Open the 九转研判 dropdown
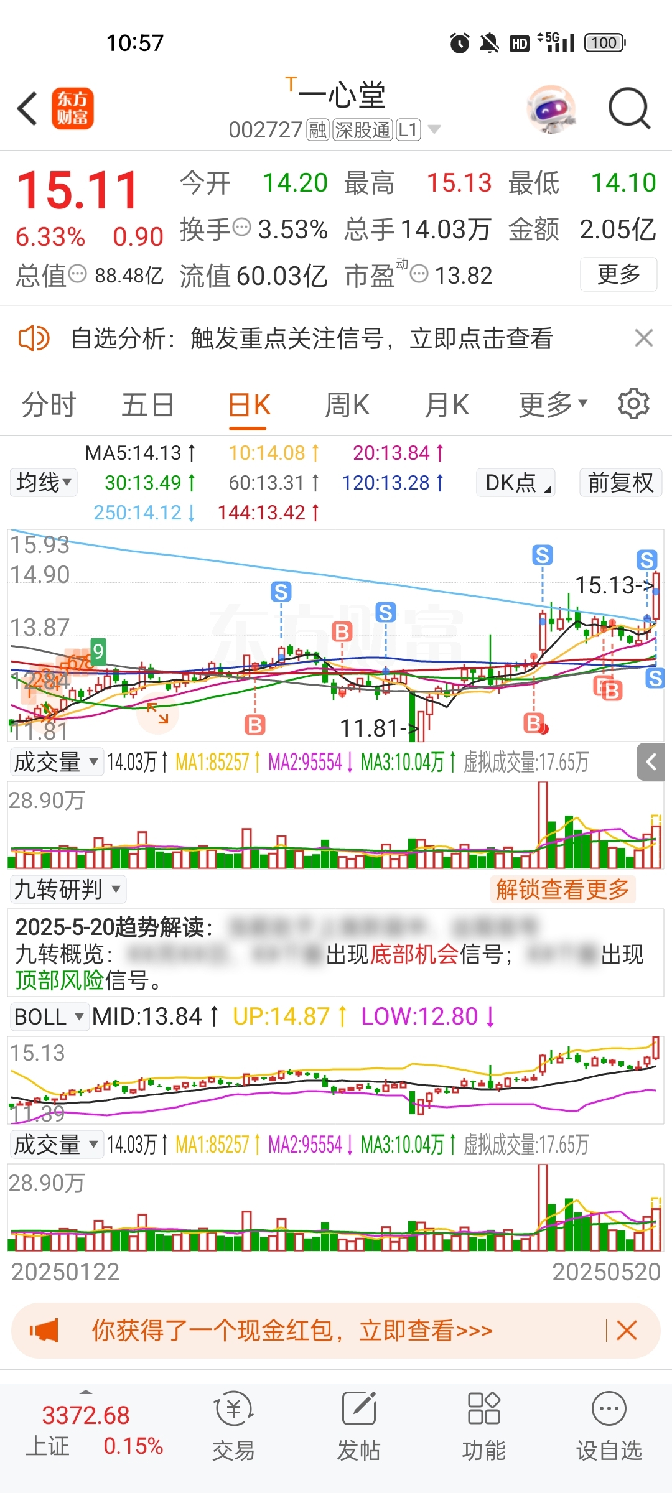672x1493 pixels. [x=68, y=890]
